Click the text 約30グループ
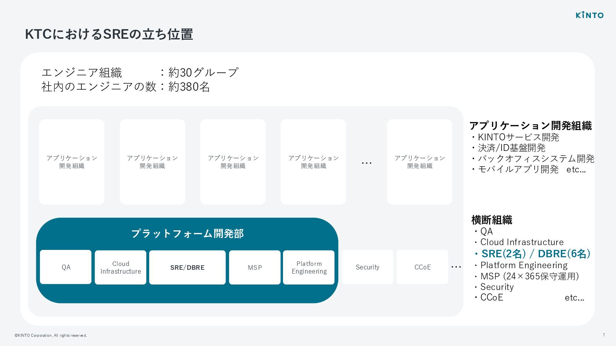Image resolution: width=616 pixels, height=346 pixels. [203, 72]
